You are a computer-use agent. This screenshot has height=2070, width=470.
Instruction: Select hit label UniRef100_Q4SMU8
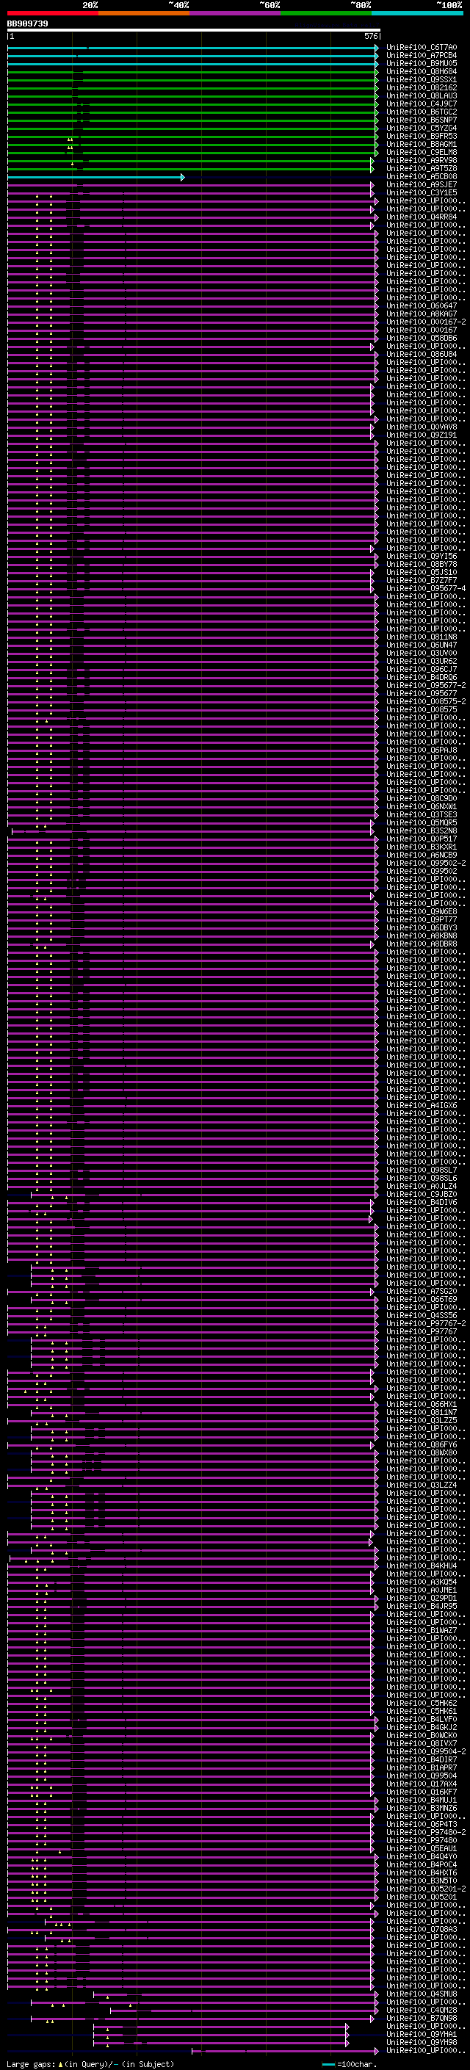[x=421, y=1994]
